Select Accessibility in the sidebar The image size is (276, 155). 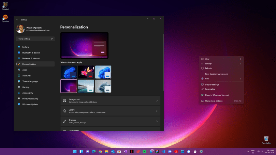pyautogui.click(x=28, y=93)
